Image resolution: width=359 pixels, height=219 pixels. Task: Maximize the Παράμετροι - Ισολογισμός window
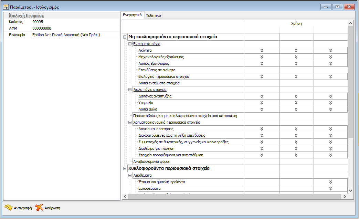click(337, 7)
